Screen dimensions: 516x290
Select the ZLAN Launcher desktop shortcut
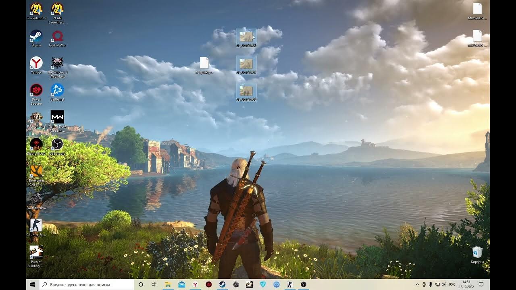coord(57,13)
